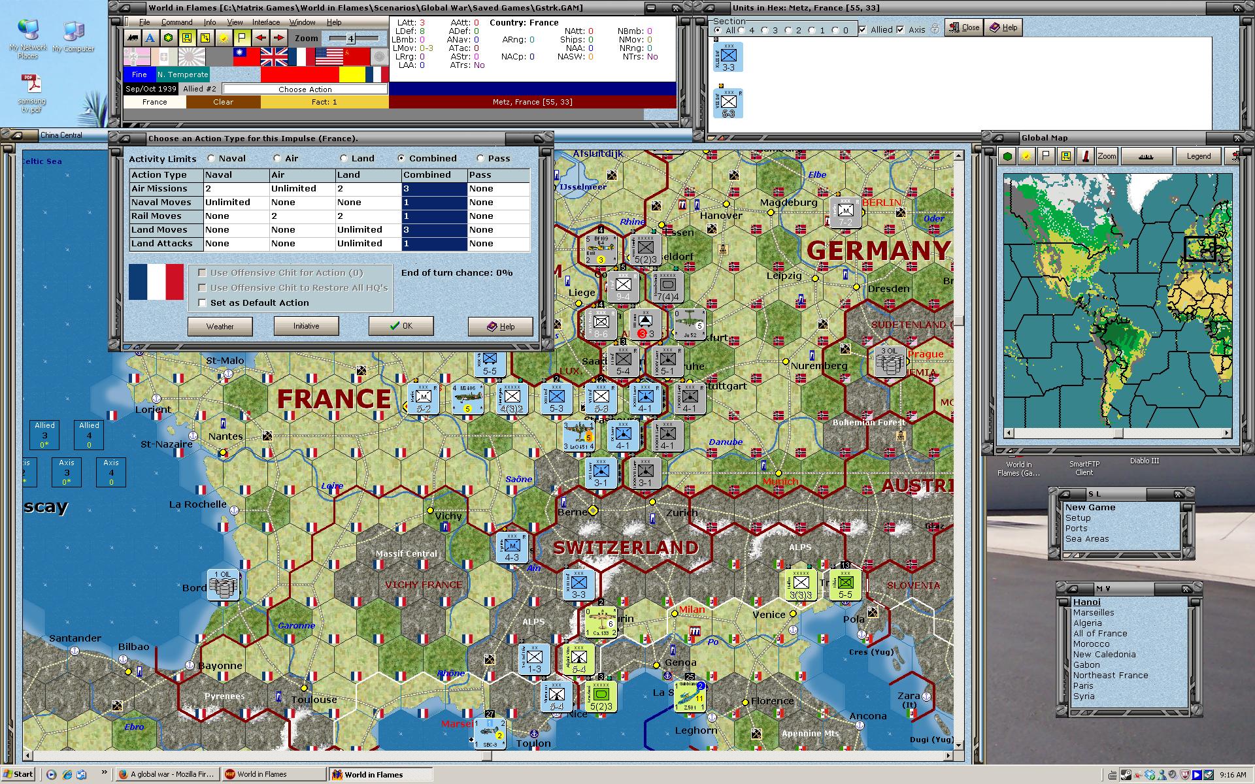Open My Computer desktop icon
1255x784 pixels.
pos(73,37)
